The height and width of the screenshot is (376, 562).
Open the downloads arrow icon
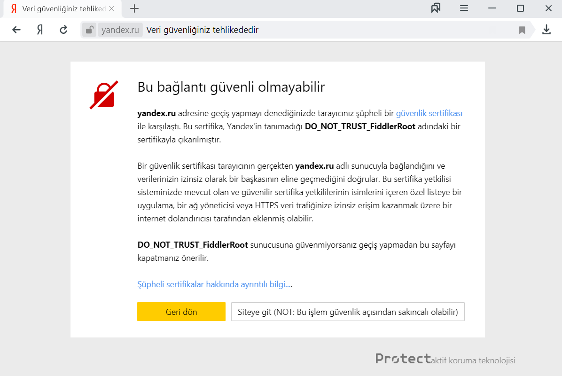point(546,30)
